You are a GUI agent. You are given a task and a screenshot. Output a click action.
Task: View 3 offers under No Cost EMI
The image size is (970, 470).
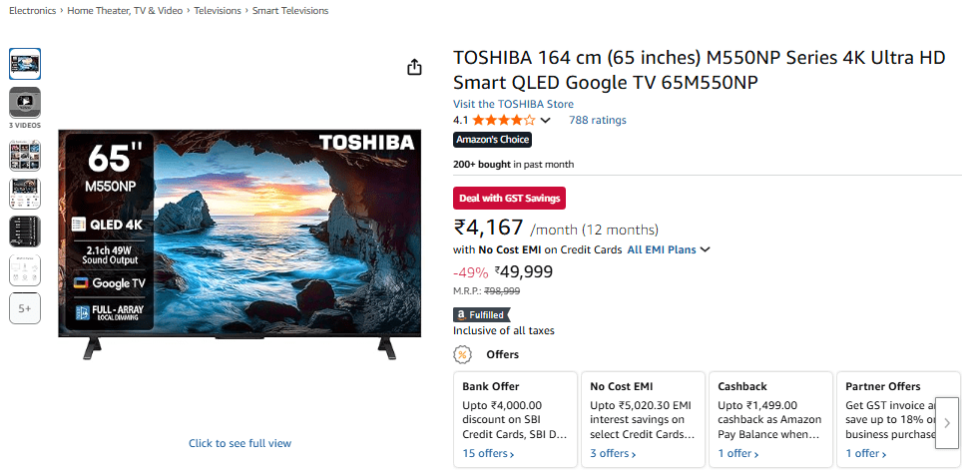(x=613, y=454)
